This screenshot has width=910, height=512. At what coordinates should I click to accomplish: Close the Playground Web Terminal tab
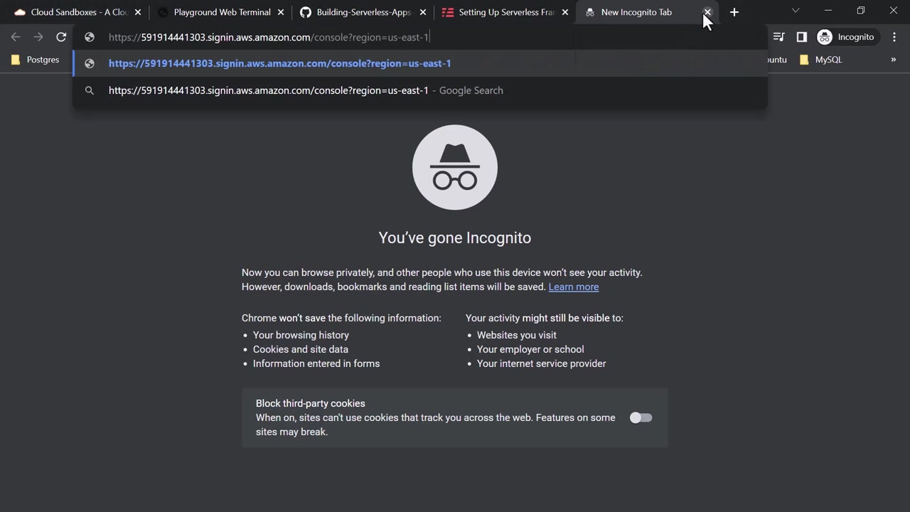(281, 12)
